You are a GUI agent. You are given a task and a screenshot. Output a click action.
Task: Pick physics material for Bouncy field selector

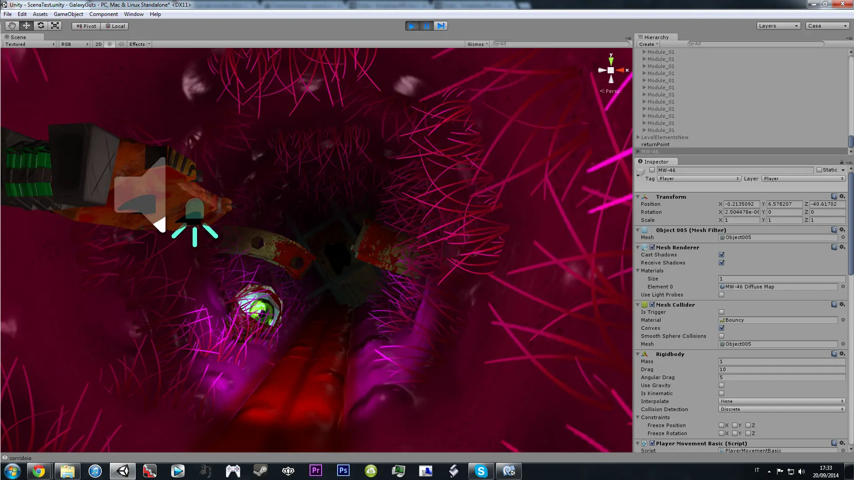click(x=843, y=320)
